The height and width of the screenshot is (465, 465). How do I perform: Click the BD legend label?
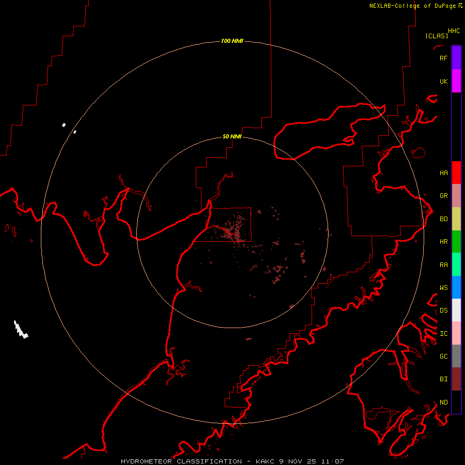tap(443, 219)
